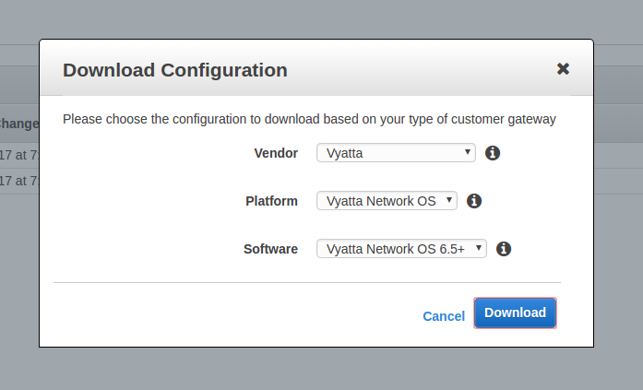
Task: Click the 'Please choose the configuration' instruction text
Action: click(x=309, y=119)
